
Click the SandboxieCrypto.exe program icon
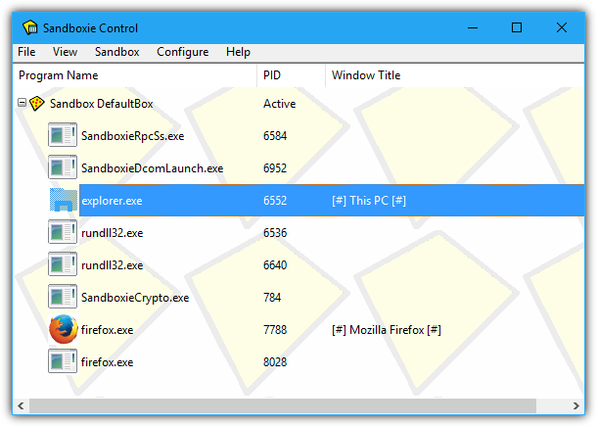click(x=63, y=297)
